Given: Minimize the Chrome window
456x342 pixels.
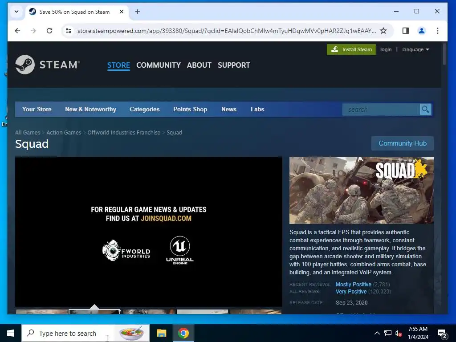Looking at the screenshot, I should pyautogui.click(x=396, y=11).
